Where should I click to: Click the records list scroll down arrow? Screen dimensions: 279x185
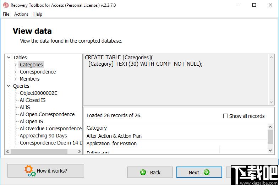pos(270,151)
